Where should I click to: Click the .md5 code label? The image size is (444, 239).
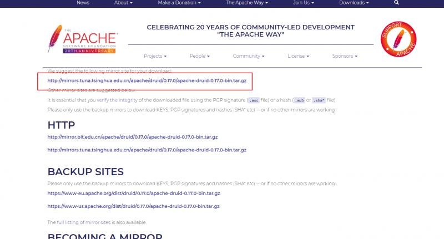click(299, 100)
